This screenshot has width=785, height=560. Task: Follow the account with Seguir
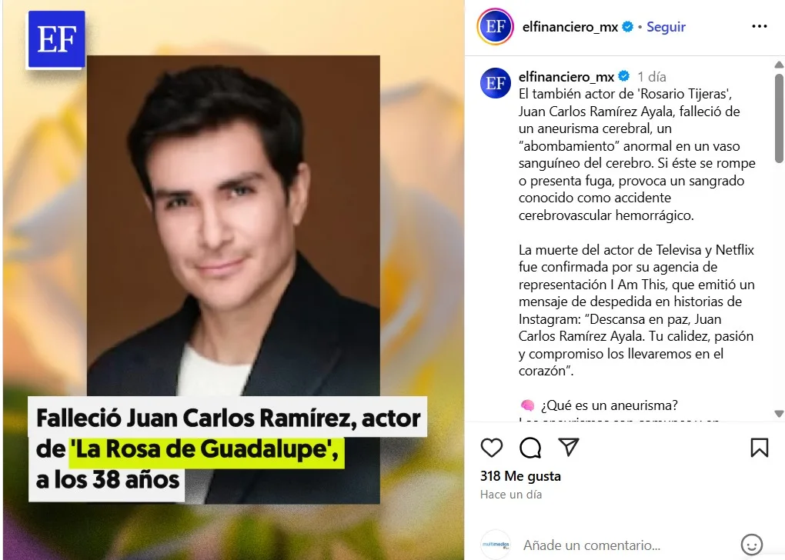click(x=666, y=27)
